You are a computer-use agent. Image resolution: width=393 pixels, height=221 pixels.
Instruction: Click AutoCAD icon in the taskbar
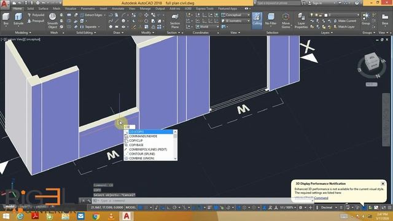126,216
